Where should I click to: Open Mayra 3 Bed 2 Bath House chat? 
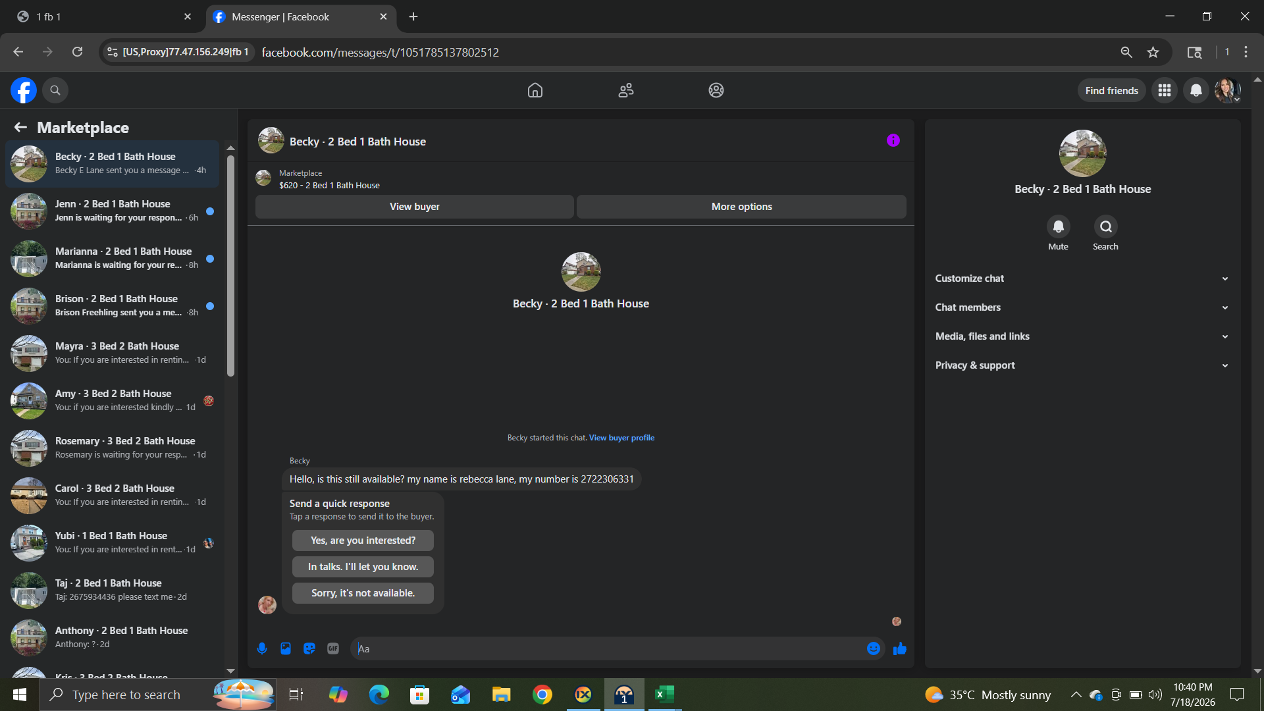tap(112, 353)
